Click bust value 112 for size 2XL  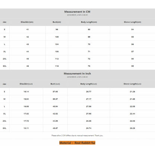coord(57,59)
